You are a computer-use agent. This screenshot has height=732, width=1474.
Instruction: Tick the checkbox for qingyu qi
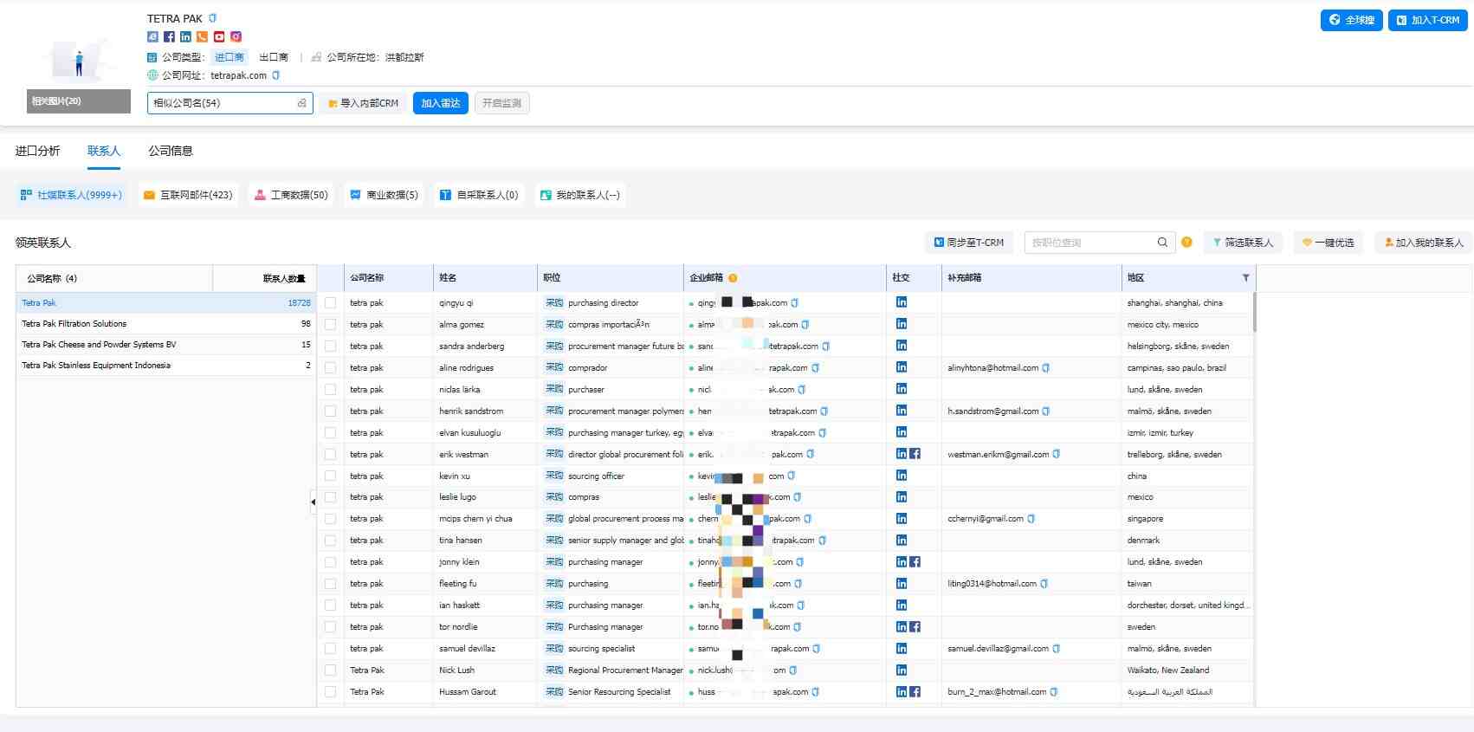[x=330, y=303]
